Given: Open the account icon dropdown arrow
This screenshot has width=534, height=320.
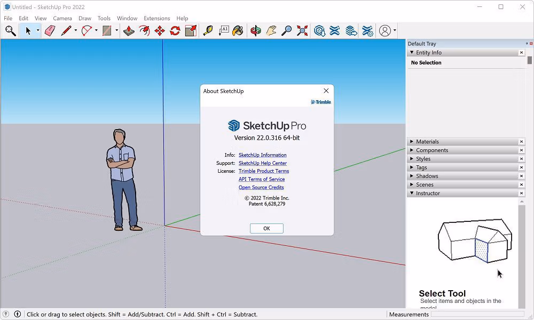Looking at the screenshot, I should (x=395, y=30).
